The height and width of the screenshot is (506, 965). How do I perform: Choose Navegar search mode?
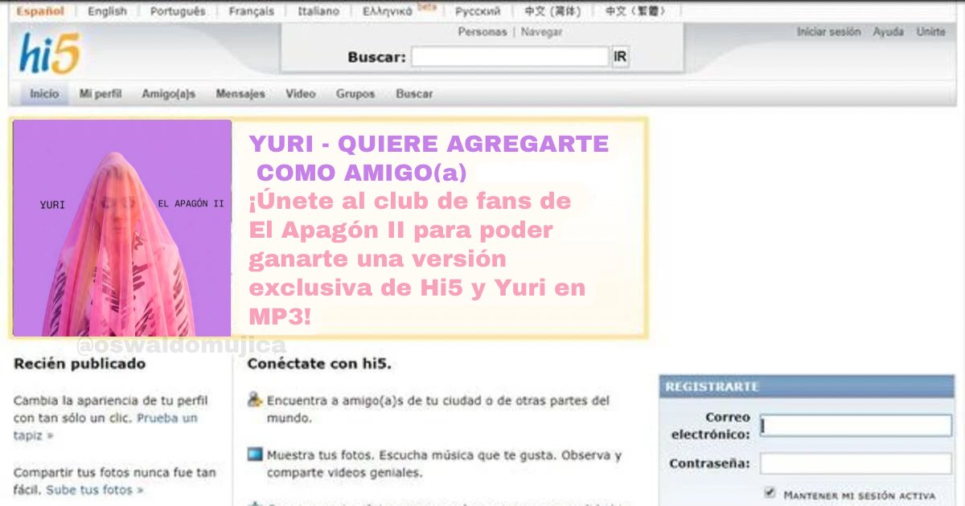tap(542, 32)
